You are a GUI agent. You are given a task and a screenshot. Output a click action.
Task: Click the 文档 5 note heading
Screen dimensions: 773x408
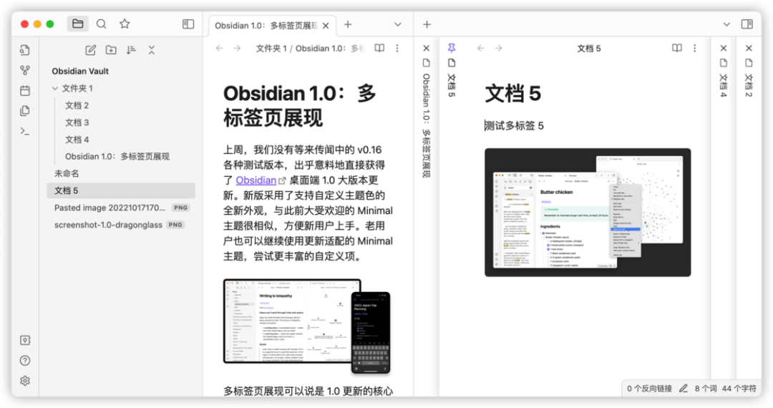(512, 94)
